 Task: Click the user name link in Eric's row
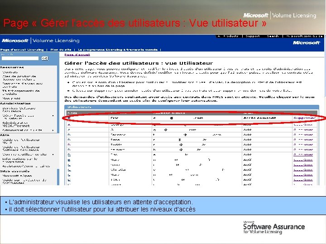[69, 118]
